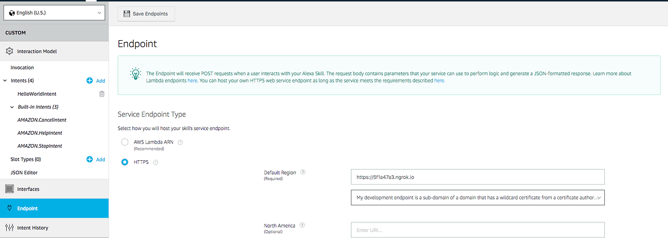
Task: Click the Add link beside Intents
Action: [100, 81]
